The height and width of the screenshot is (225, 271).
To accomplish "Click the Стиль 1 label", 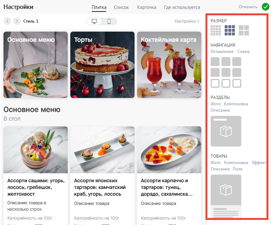I will click(x=31, y=21).
